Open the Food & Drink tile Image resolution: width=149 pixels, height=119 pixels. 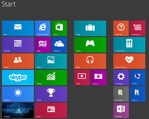[129, 45]
